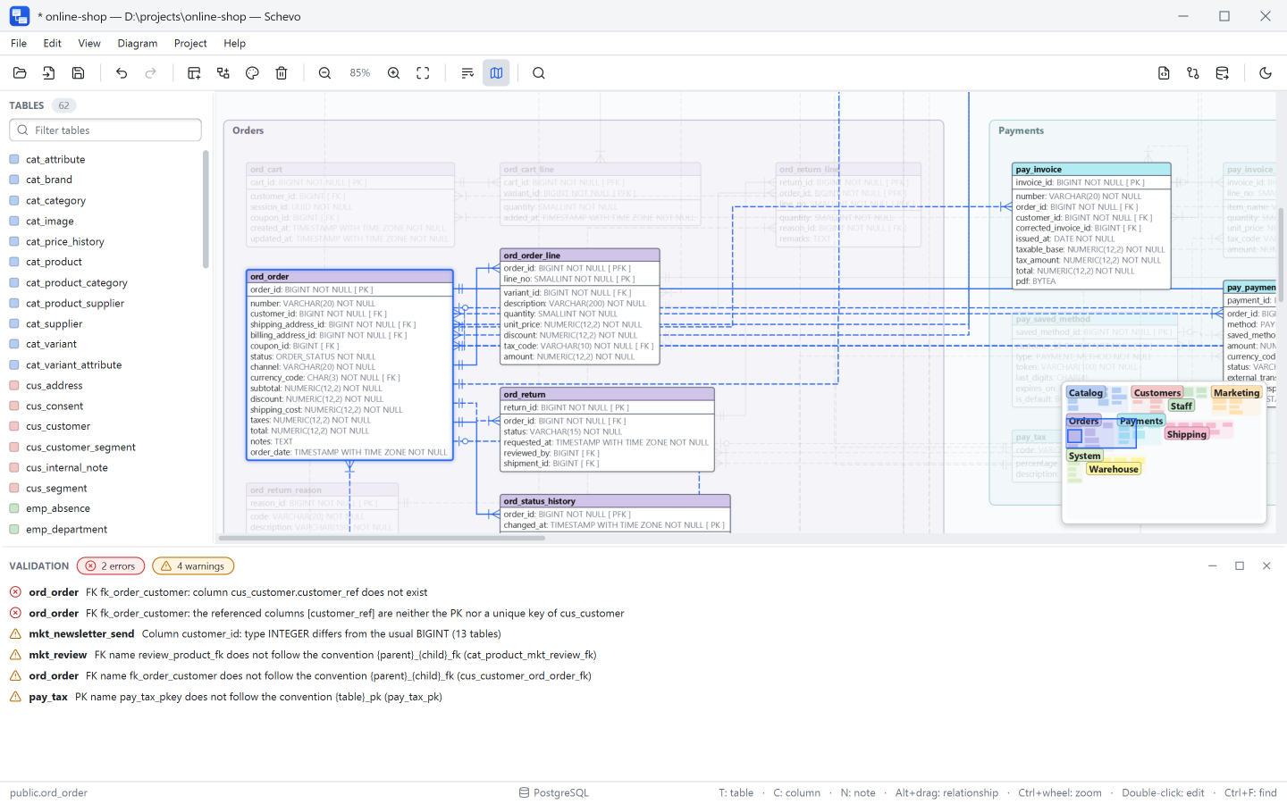Maximize the Validation panel

(1240, 566)
